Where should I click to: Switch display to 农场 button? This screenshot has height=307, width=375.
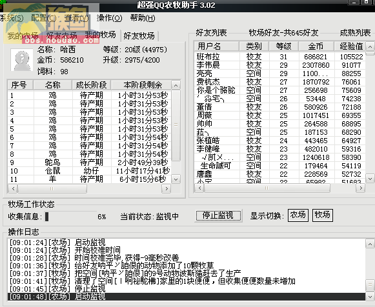(x=298, y=215)
